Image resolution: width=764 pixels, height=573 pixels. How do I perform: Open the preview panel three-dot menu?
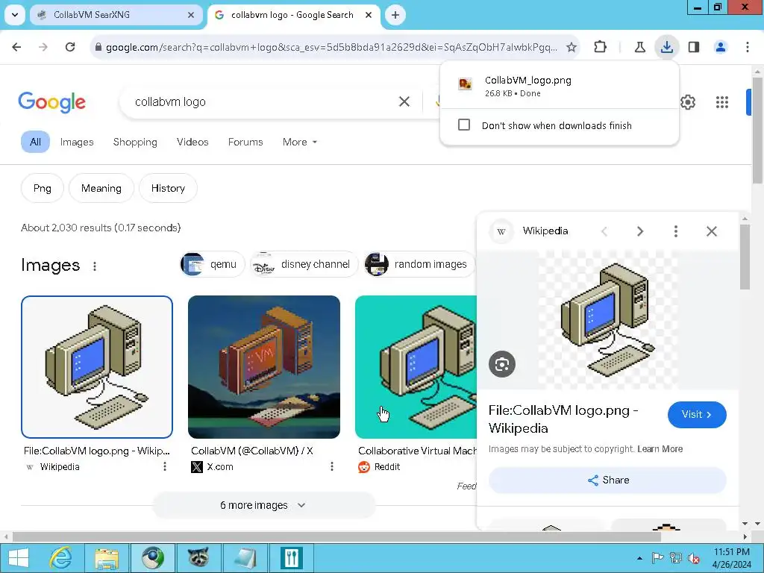click(x=676, y=231)
